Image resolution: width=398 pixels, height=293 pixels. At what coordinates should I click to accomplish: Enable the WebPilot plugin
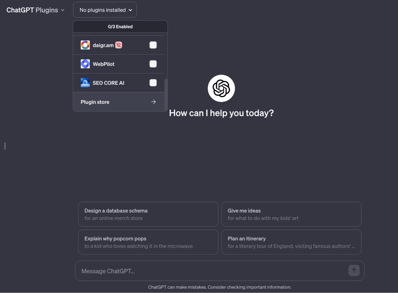click(x=153, y=64)
